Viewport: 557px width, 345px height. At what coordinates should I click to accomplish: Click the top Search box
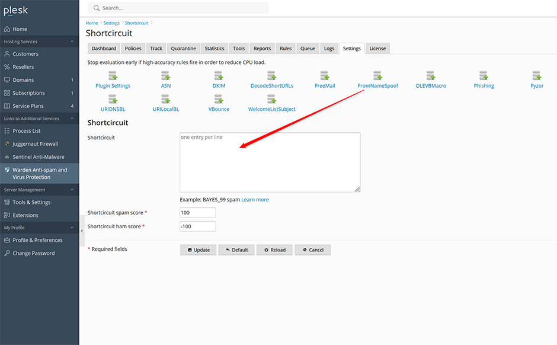coord(178,8)
